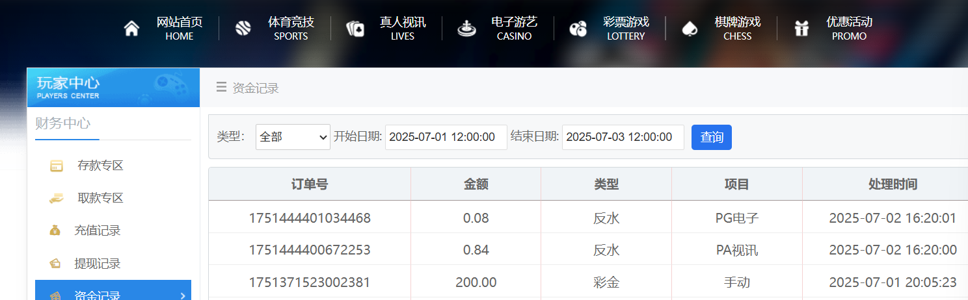
Task: Click the sports ball icon
Action: tap(243, 29)
